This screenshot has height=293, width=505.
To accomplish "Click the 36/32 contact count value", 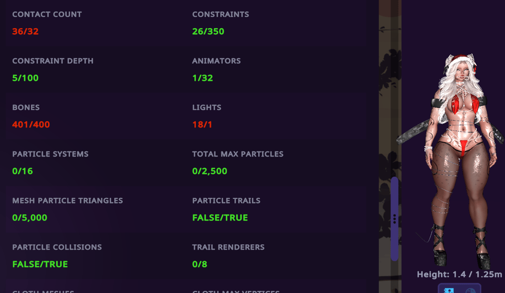I will click(25, 31).
